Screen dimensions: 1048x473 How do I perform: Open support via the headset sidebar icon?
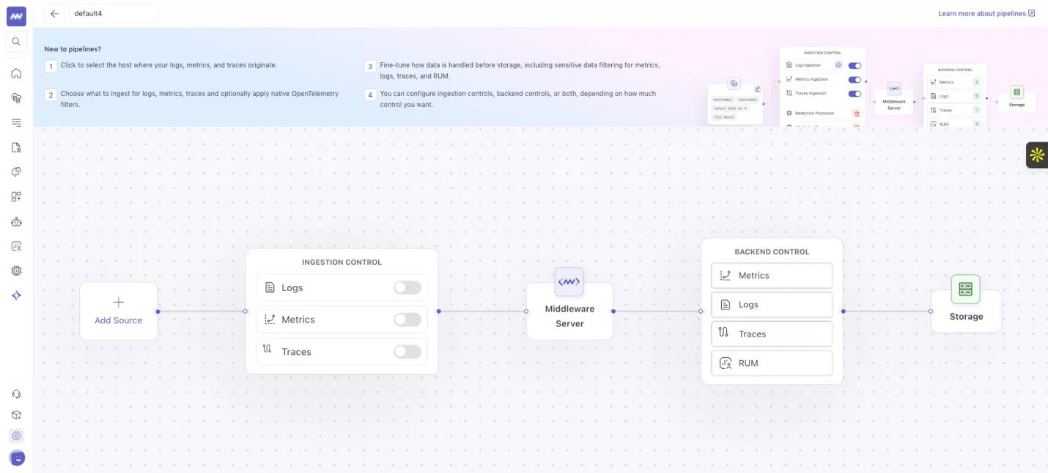[16, 394]
